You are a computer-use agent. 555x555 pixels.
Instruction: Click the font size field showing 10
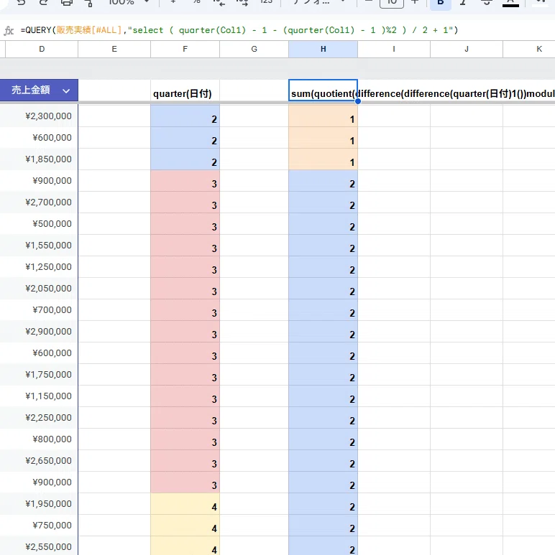click(x=392, y=2)
